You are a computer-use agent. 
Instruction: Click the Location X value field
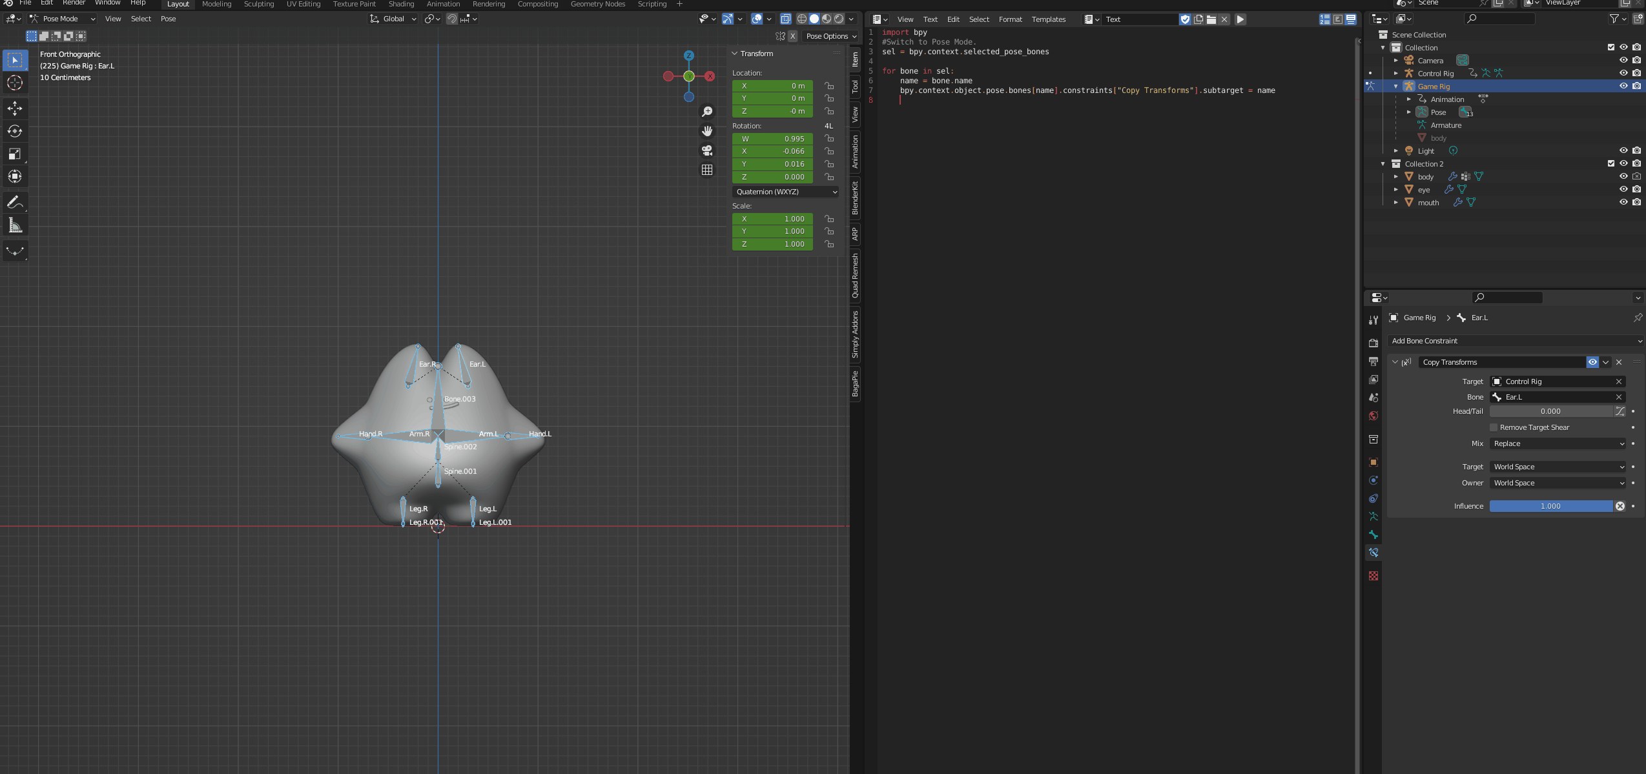[772, 86]
